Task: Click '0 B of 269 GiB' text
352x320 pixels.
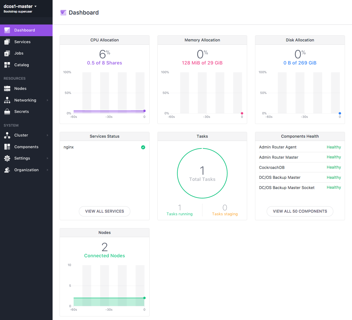Action: click(x=300, y=63)
